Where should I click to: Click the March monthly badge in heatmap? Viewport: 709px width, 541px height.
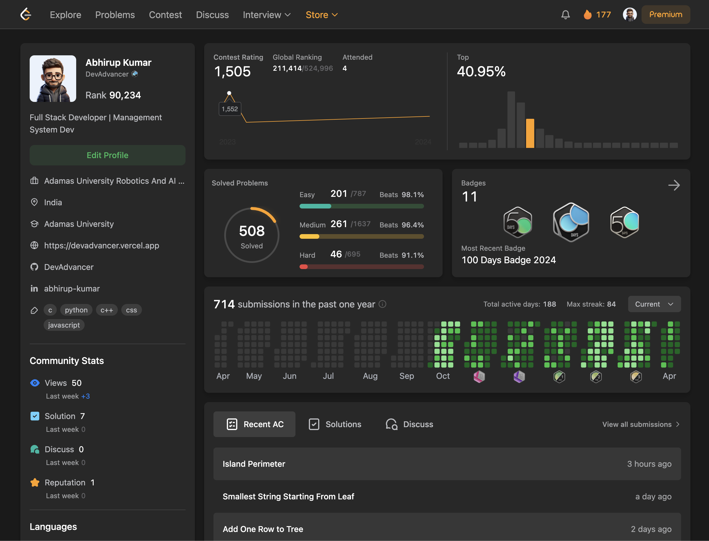pyautogui.click(x=636, y=376)
